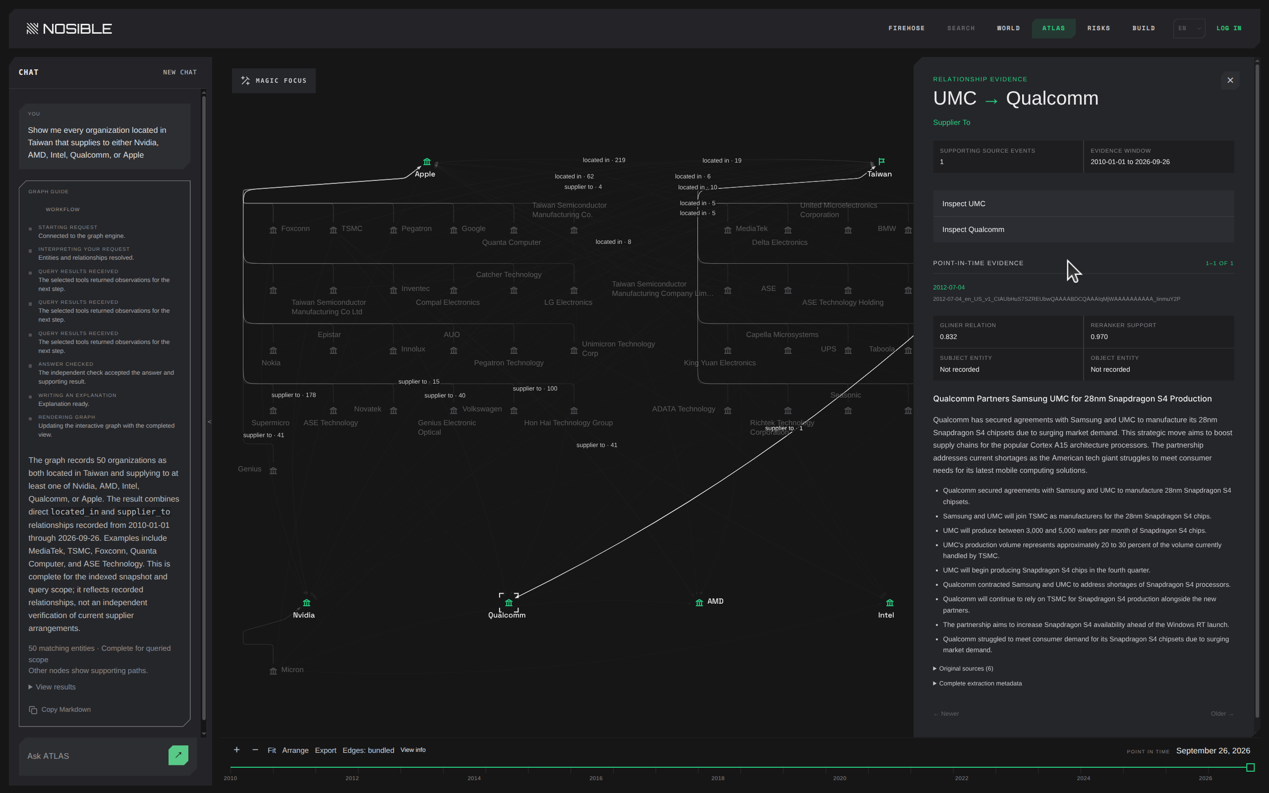Click Inspect UMC button
1269x793 pixels.
point(1083,204)
